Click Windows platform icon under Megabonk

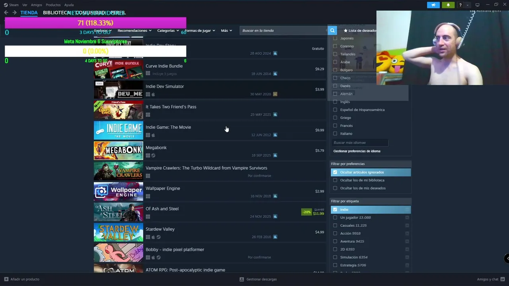pyautogui.click(x=148, y=155)
